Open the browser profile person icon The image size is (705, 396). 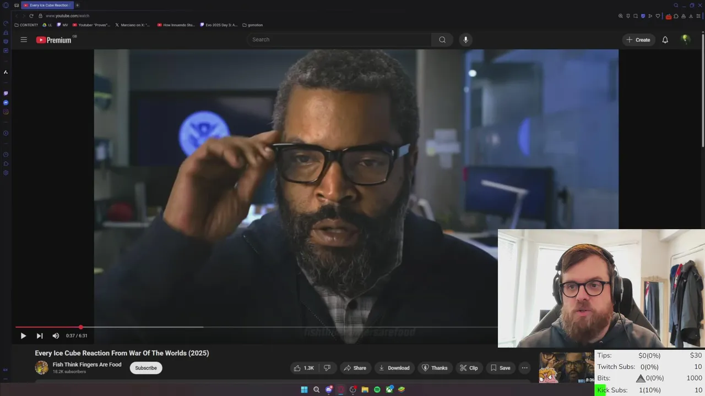point(683,16)
